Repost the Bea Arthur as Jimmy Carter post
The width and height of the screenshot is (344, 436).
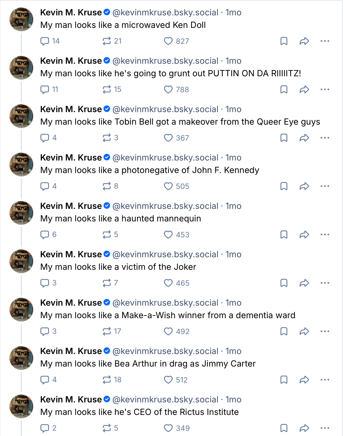[x=107, y=380]
